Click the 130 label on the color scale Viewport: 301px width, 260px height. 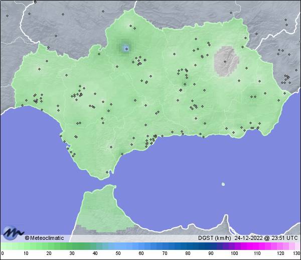pyautogui.click(x=297, y=253)
